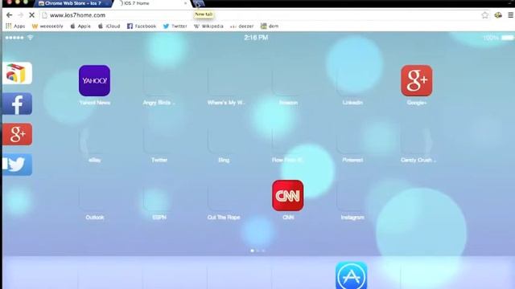This screenshot has height=289, width=515.
Task: Open a new tab button
Action: pos(199,3)
